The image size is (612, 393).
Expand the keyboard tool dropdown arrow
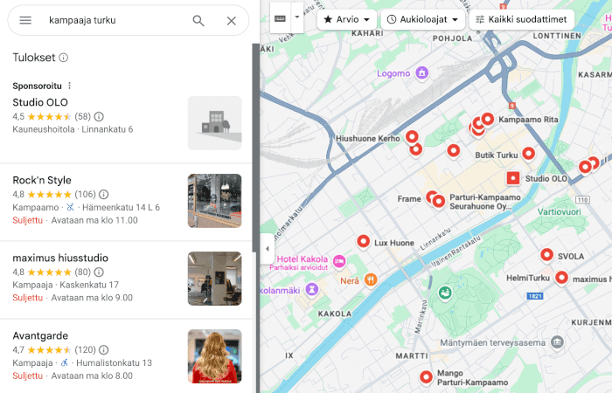click(297, 17)
